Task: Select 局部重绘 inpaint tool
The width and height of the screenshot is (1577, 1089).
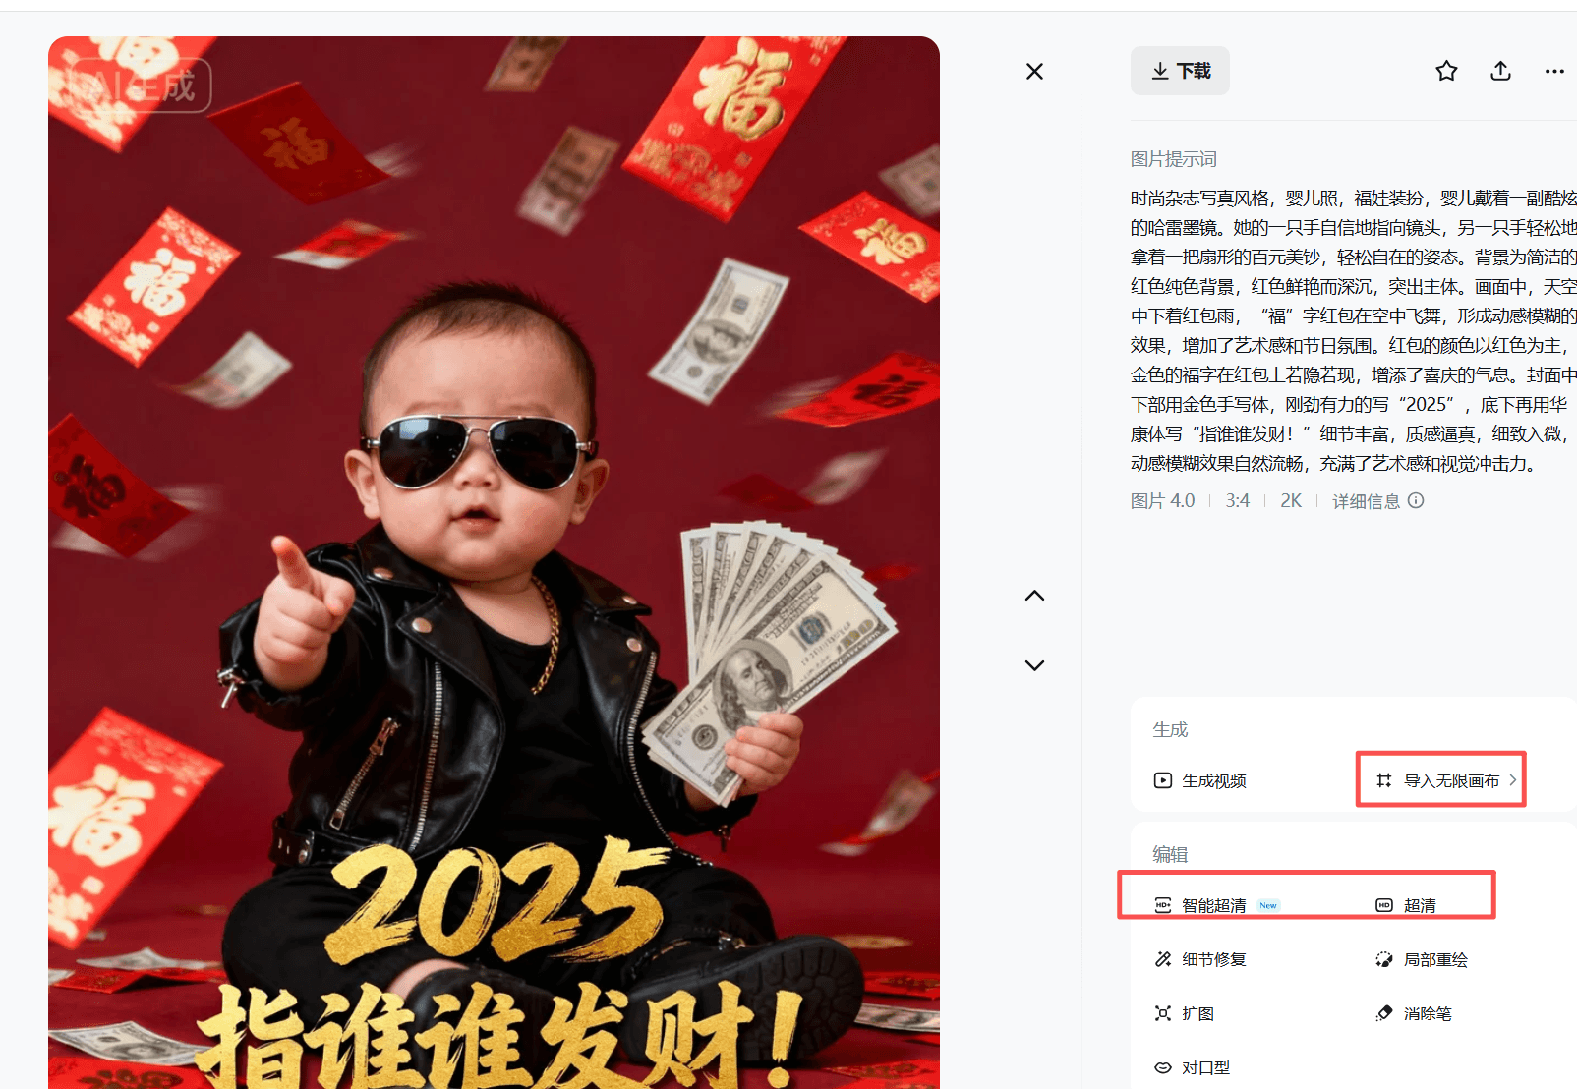Action: click(1422, 959)
